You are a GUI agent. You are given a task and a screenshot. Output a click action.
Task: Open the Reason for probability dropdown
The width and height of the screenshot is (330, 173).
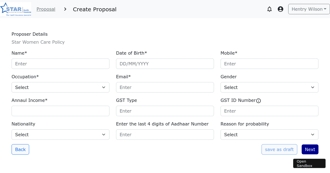pyautogui.click(x=269, y=135)
